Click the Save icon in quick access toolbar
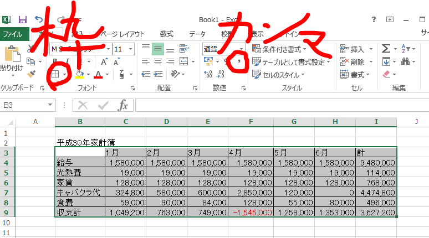Screen dimensions: 429x238 point(23,20)
